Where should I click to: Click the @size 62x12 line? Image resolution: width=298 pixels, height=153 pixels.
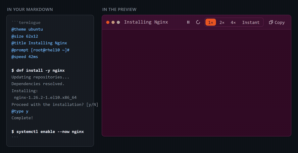25,36
